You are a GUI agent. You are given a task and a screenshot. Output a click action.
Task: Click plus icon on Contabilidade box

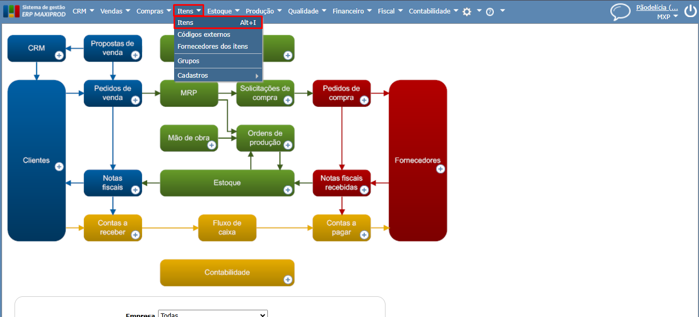288,280
